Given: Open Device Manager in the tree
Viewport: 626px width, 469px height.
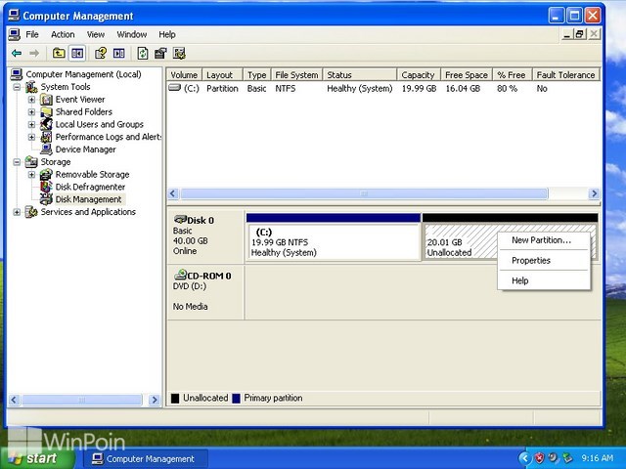Looking at the screenshot, I should tap(85, 149).
